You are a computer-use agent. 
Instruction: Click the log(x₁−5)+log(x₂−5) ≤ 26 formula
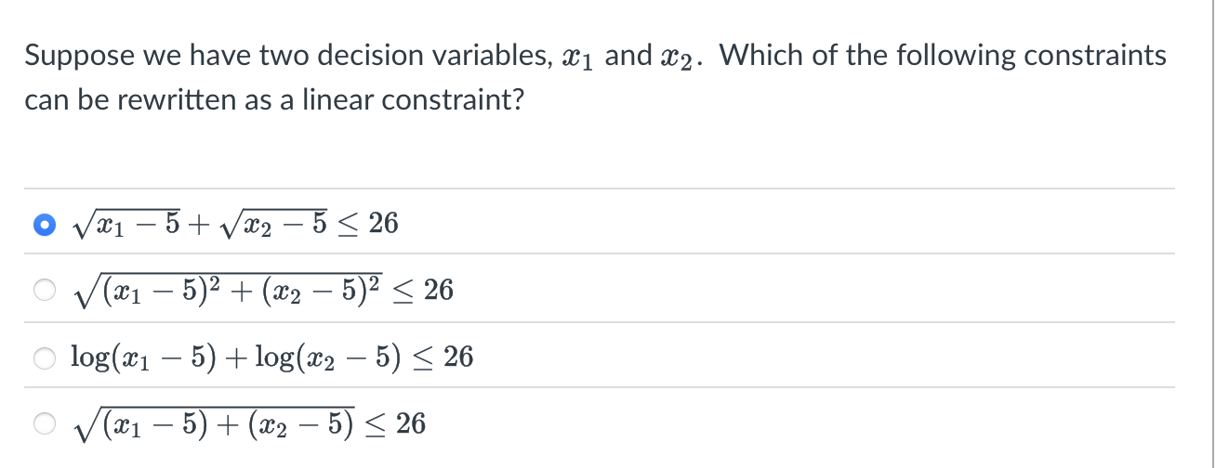272,357
